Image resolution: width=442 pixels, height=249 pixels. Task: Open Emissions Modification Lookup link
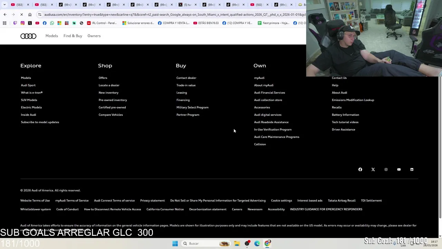pos(353,100)
